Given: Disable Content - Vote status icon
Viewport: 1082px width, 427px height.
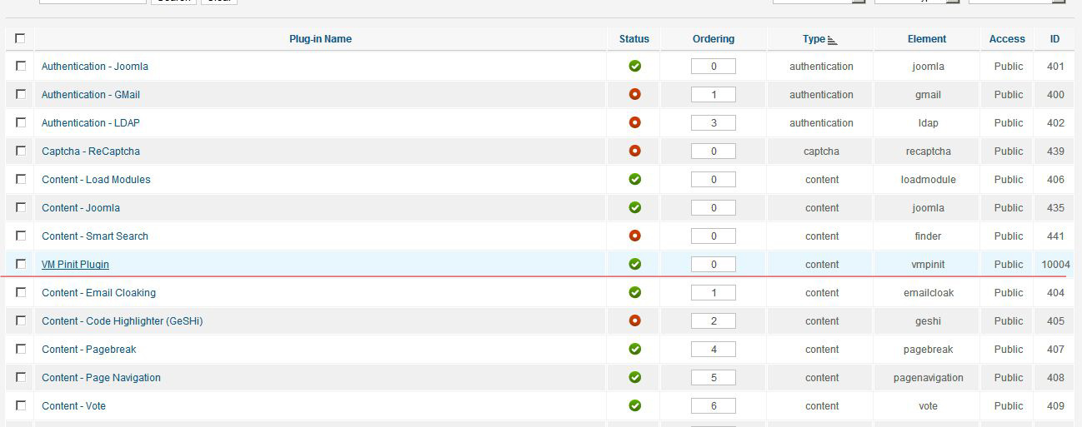Looking at the screenshot, I should pos(634,405).
